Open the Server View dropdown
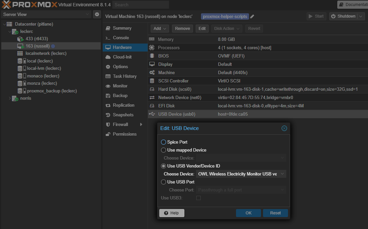Screen dimensions: 368x229 coord(87,14)
